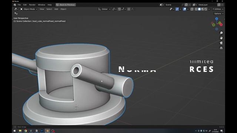Show hidden system tray icons

196,131
